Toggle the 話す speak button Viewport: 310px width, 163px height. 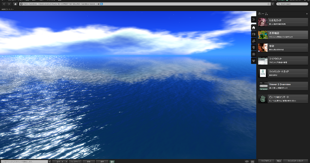[58, 161]
